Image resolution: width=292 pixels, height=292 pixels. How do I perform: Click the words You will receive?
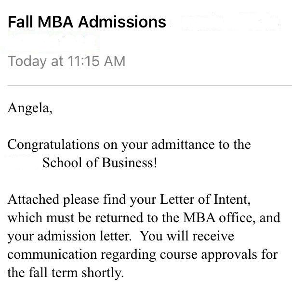click(x=187, y=236)
